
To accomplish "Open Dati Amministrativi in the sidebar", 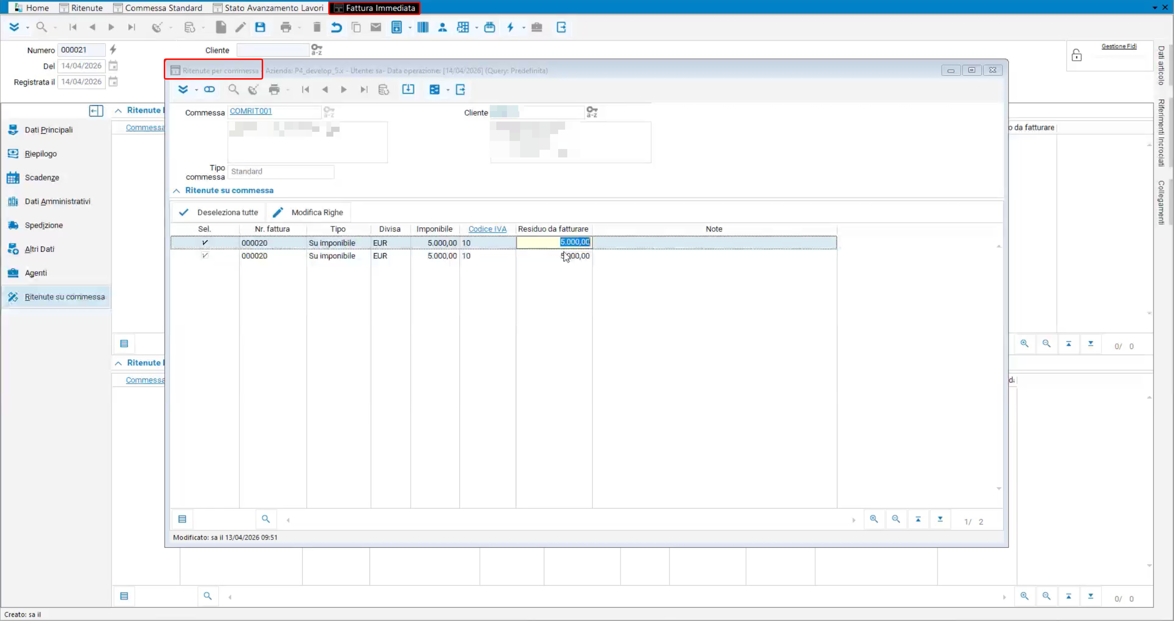I will [57, 201].
